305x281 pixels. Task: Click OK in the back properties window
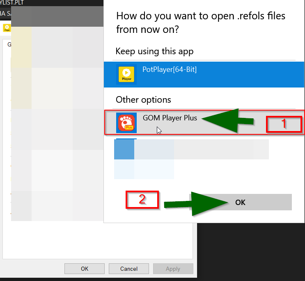pos(85,269)
